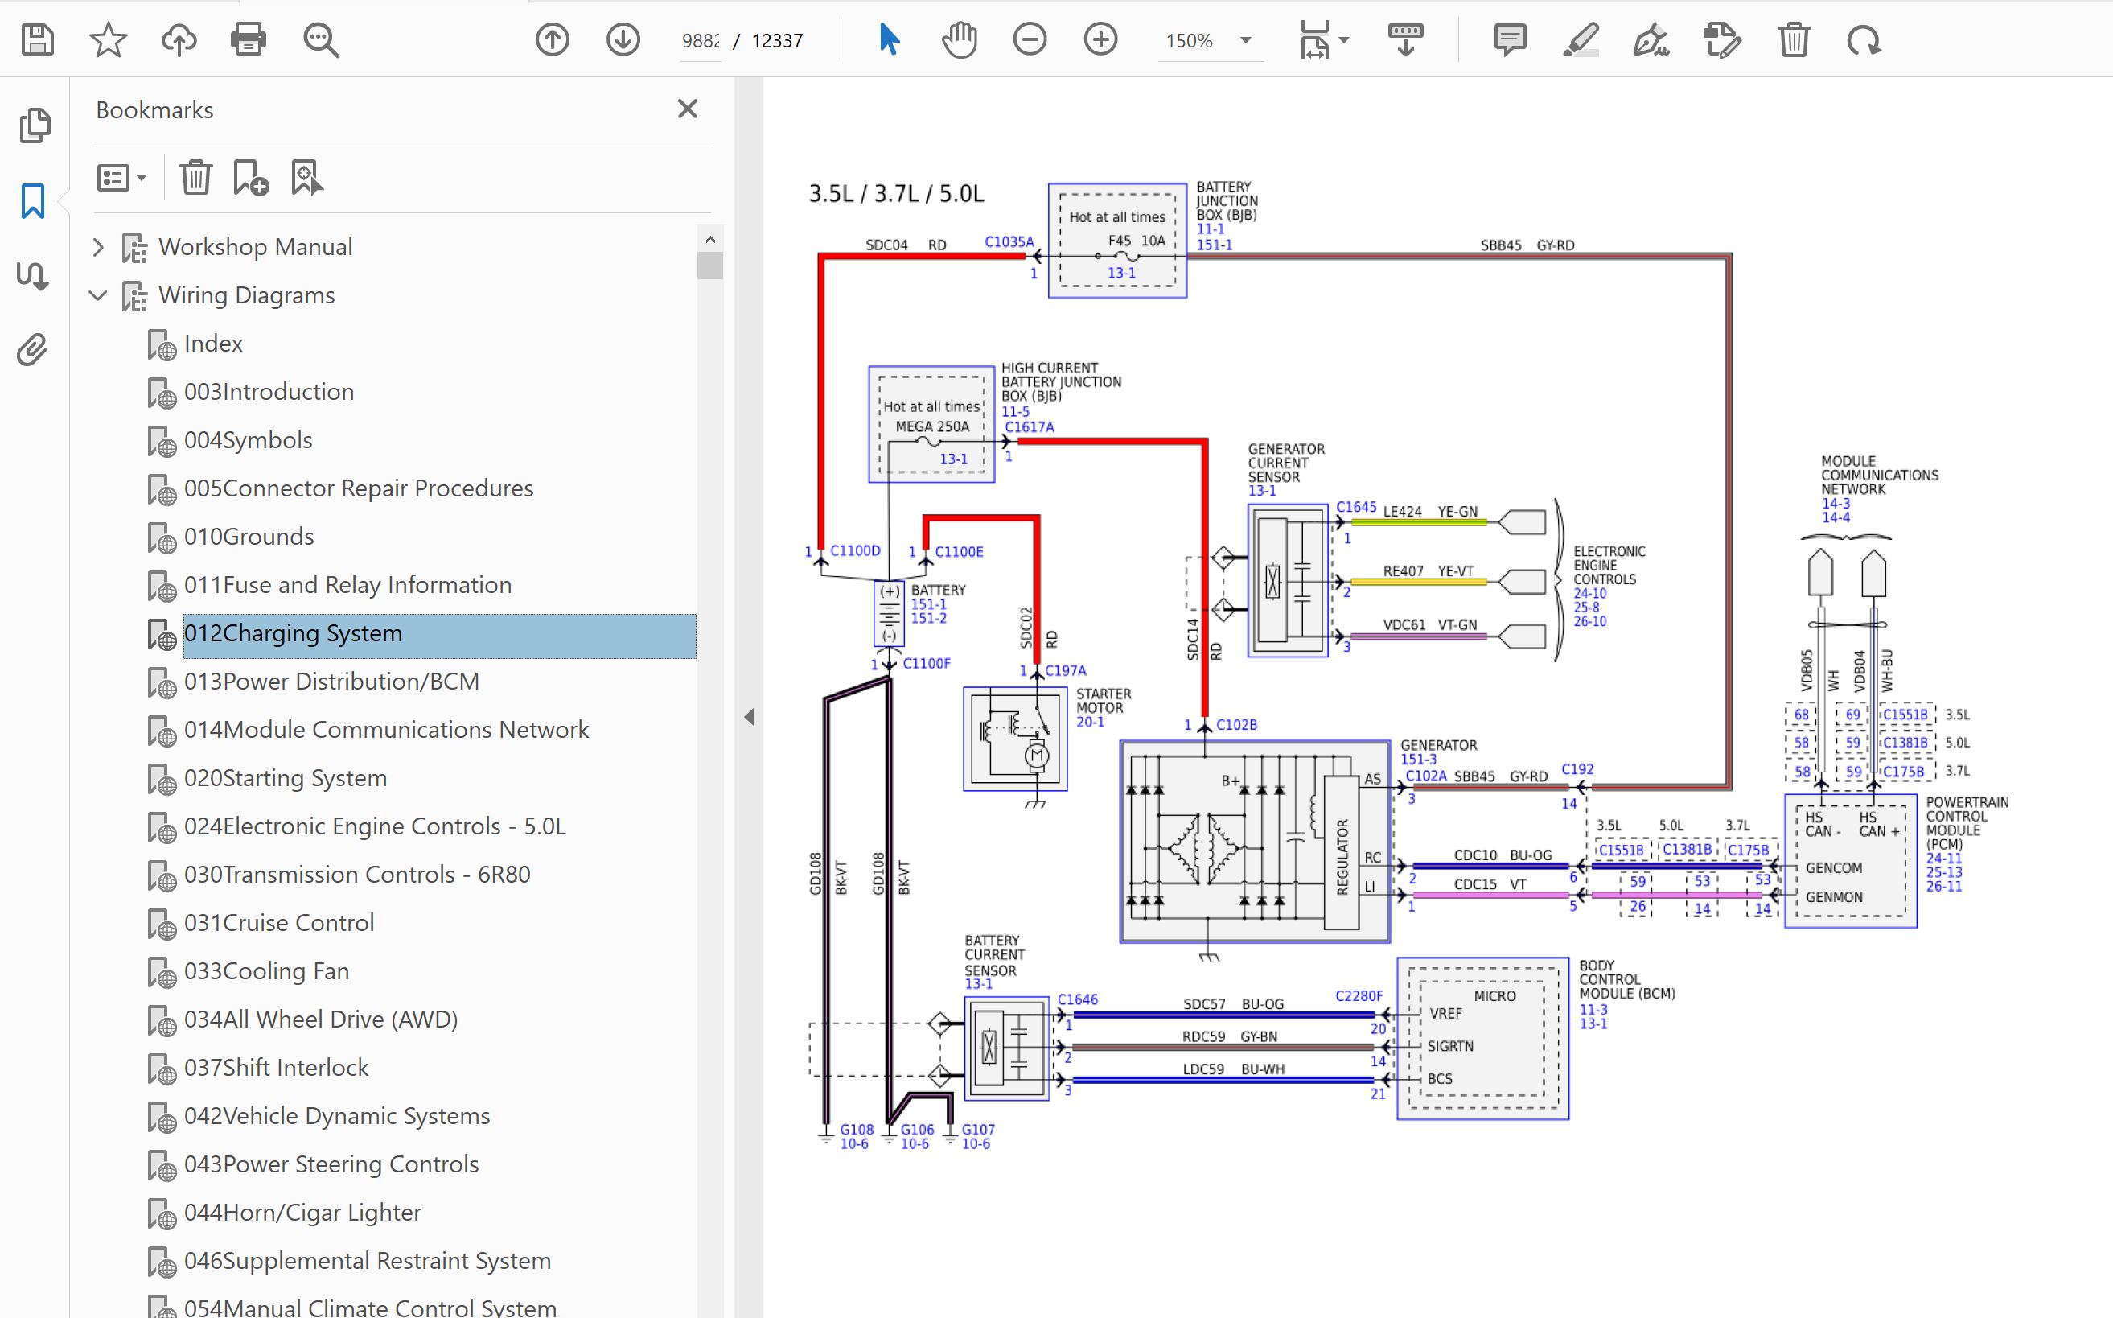Open the Attachments panel in the sidebar
Screen dimensions: 2113x1318
coord(33,349)
